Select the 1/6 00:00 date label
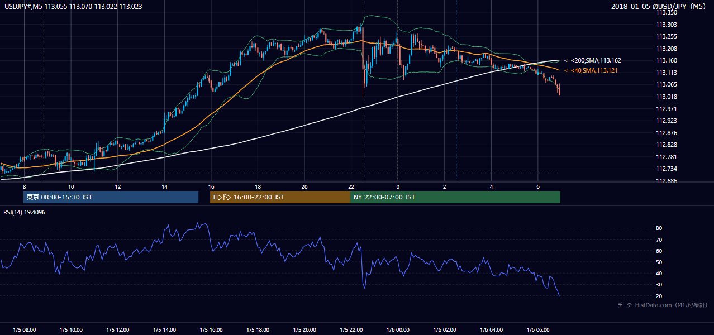 point(398,330)
